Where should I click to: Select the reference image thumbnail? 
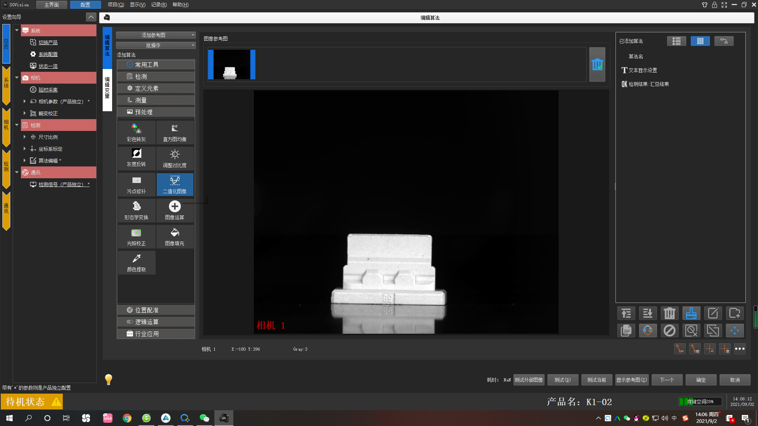point(232,64)
